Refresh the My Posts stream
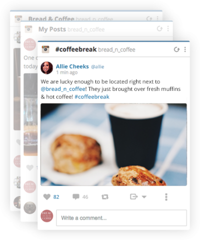Viewport: 200px width, 240px height. pos(159,28)
